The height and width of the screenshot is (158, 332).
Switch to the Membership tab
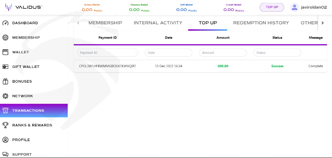[x=105, y=23]
